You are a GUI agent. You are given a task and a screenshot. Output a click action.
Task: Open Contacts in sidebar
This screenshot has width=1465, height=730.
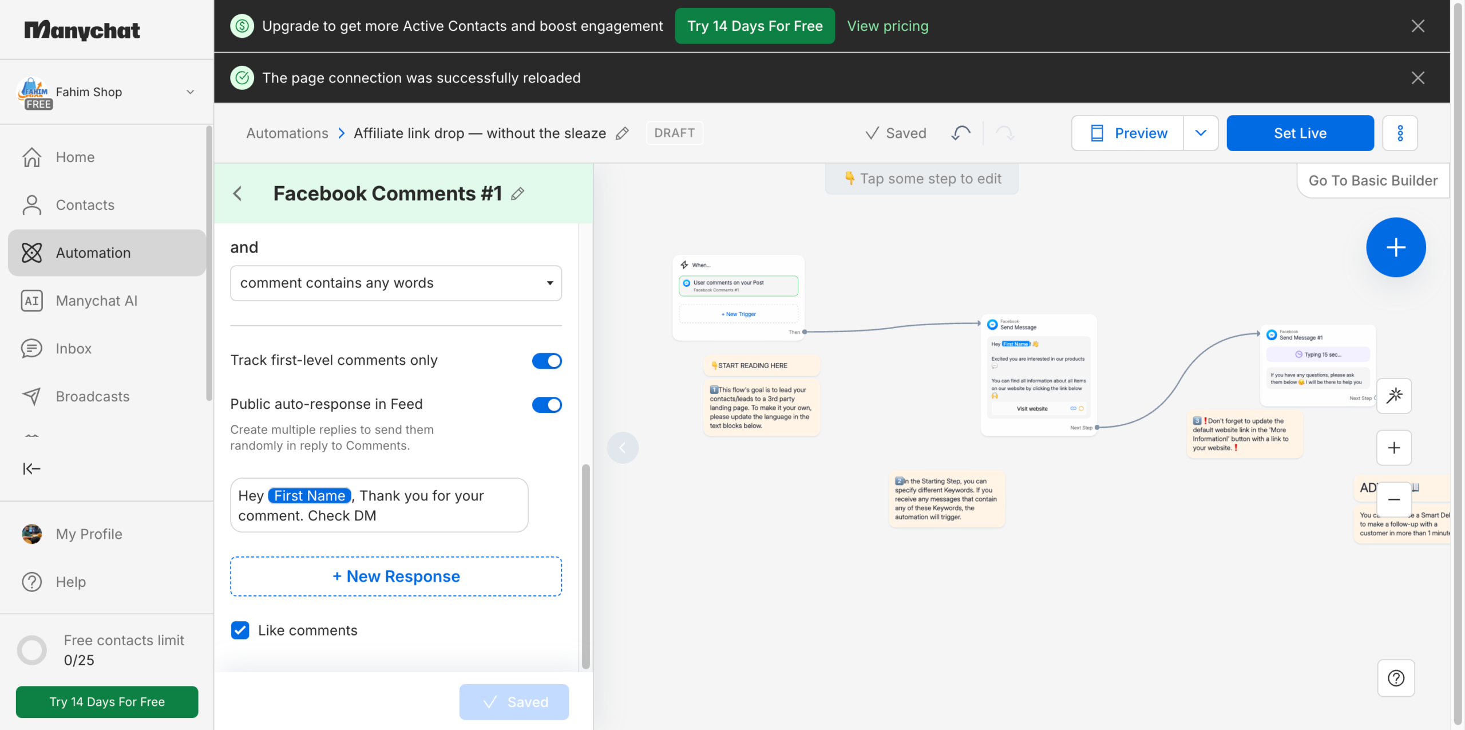coord(106,205)
